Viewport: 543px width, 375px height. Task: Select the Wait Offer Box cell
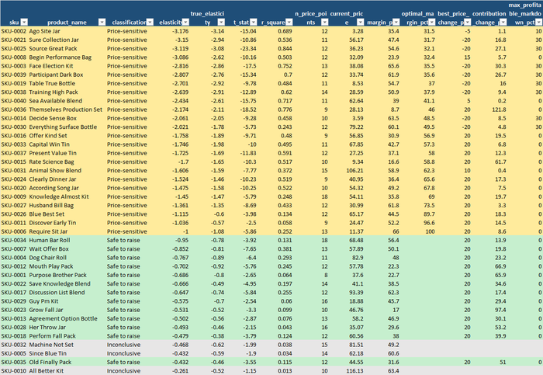pos(67,249)
